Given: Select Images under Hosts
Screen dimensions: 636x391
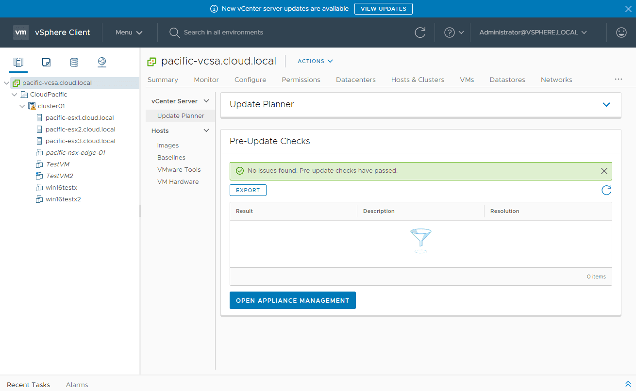Looking at the screenshot, I should [x=168, y=146].
